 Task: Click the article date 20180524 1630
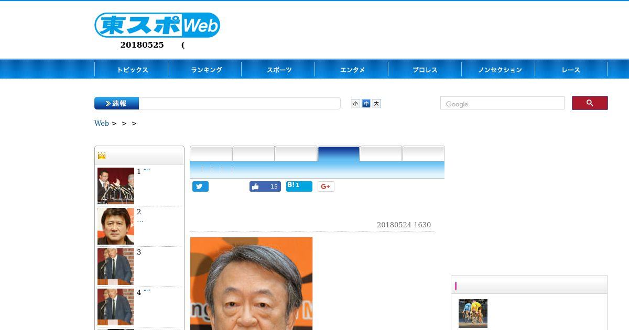tap(404, 225)
